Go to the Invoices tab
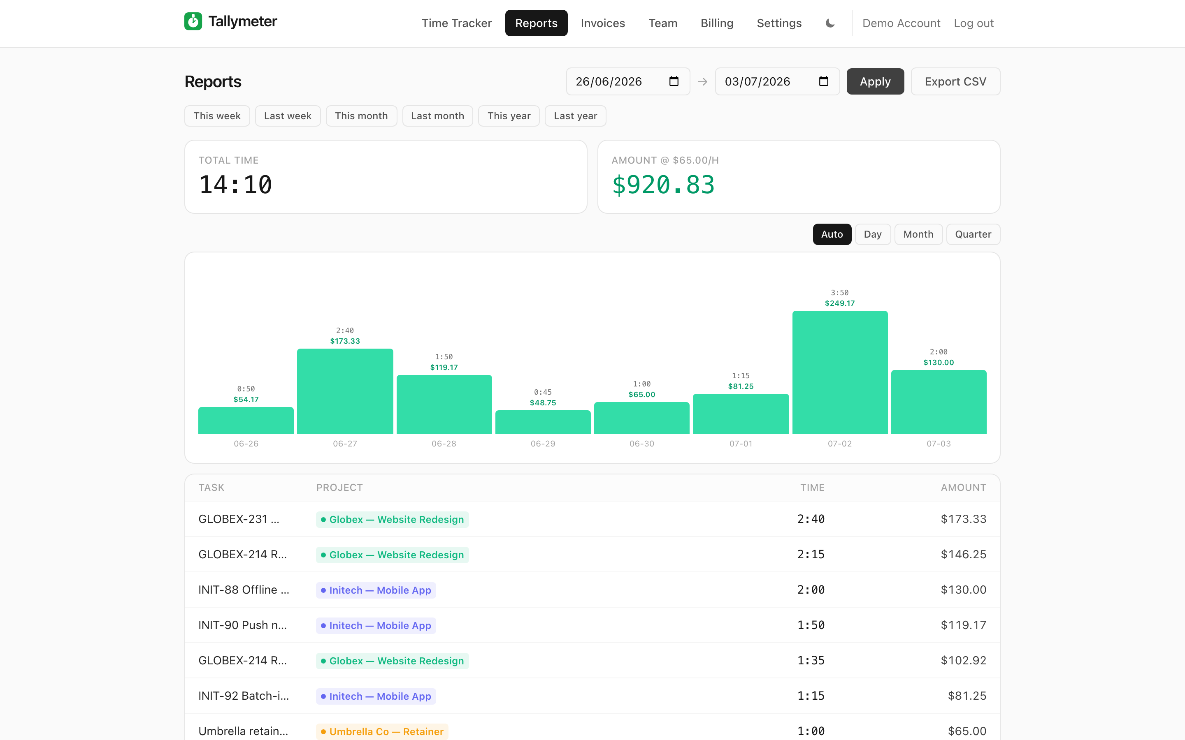The image size is (1185, 740). pyautogui.click(x=603, y=23)
